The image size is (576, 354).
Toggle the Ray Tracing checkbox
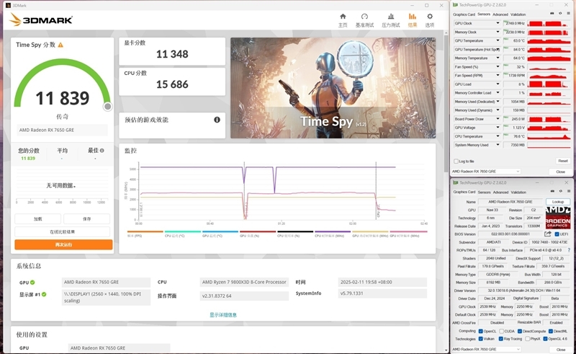(501, 339)
